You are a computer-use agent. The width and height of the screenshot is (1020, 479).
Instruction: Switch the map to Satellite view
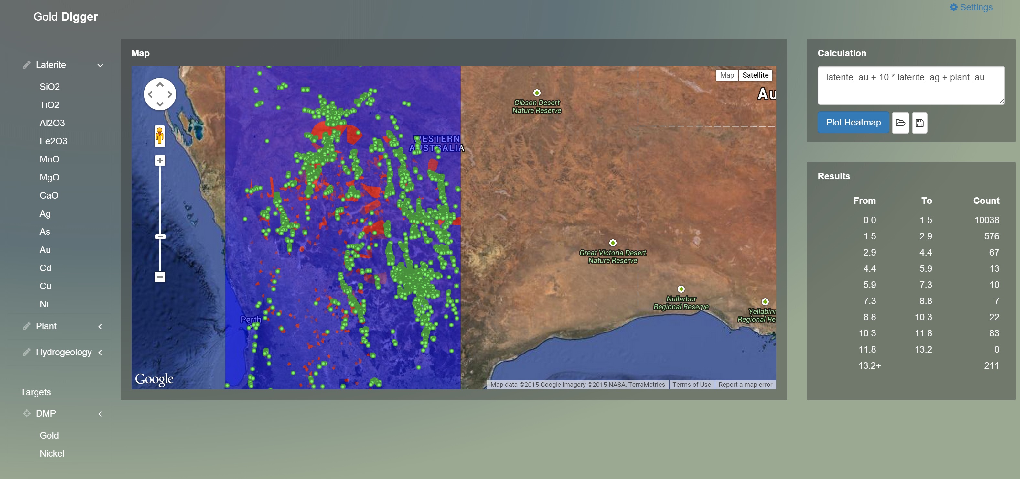coord(755,75)
